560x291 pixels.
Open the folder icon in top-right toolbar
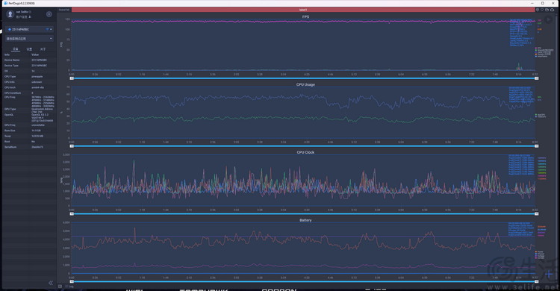[547, 10]
